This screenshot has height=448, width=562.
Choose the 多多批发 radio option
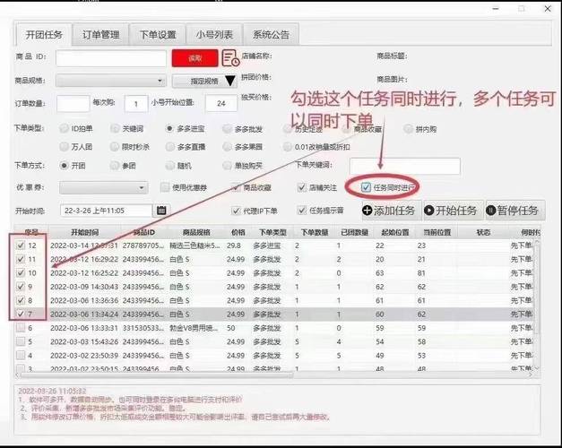pos(243,129)
